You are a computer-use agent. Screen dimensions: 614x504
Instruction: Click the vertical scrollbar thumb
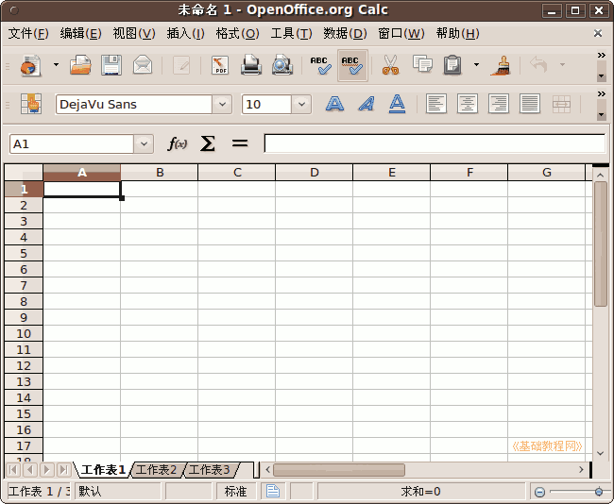click(x=600, y=244)
